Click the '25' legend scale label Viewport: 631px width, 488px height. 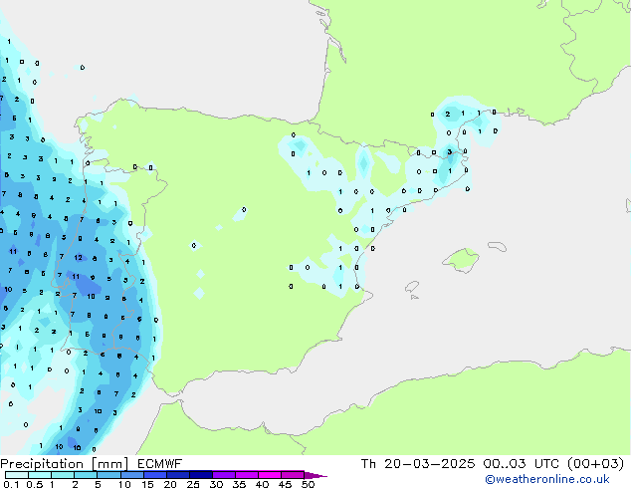[x=193, y=484]
